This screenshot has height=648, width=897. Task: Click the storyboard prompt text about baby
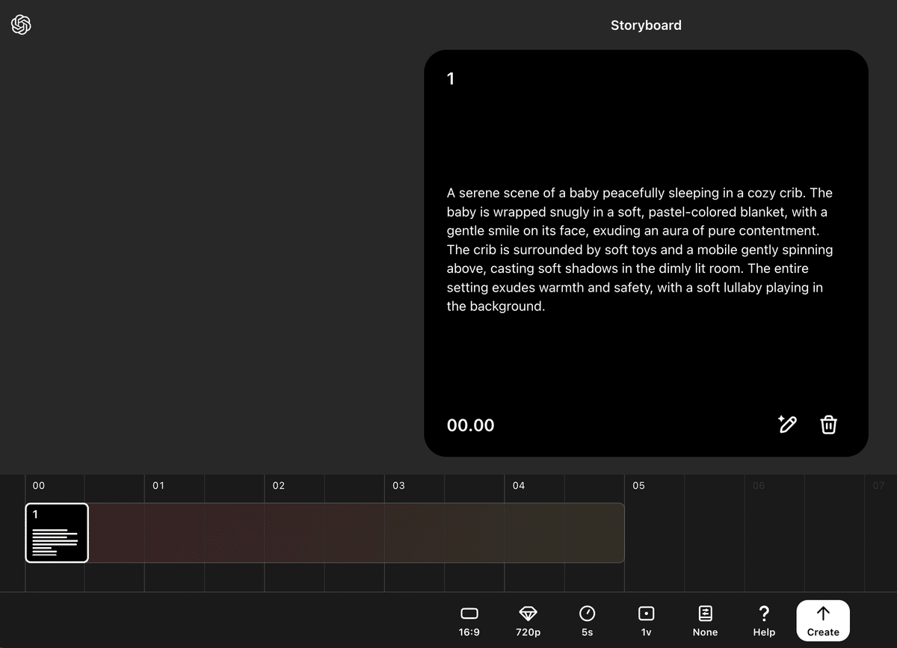pyautogui.click(x=640, y=250)
